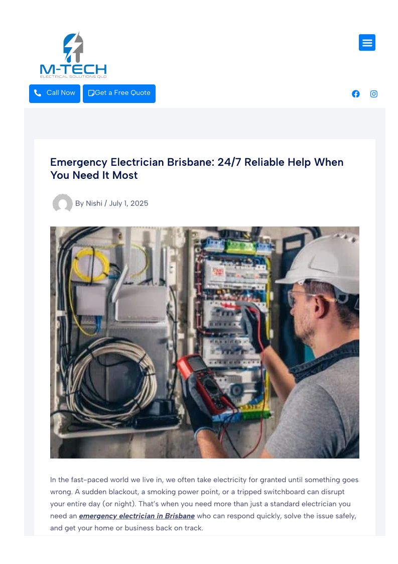Open author Nishi's profile link
The image size is (398, 564).
(x=94, y=203)
